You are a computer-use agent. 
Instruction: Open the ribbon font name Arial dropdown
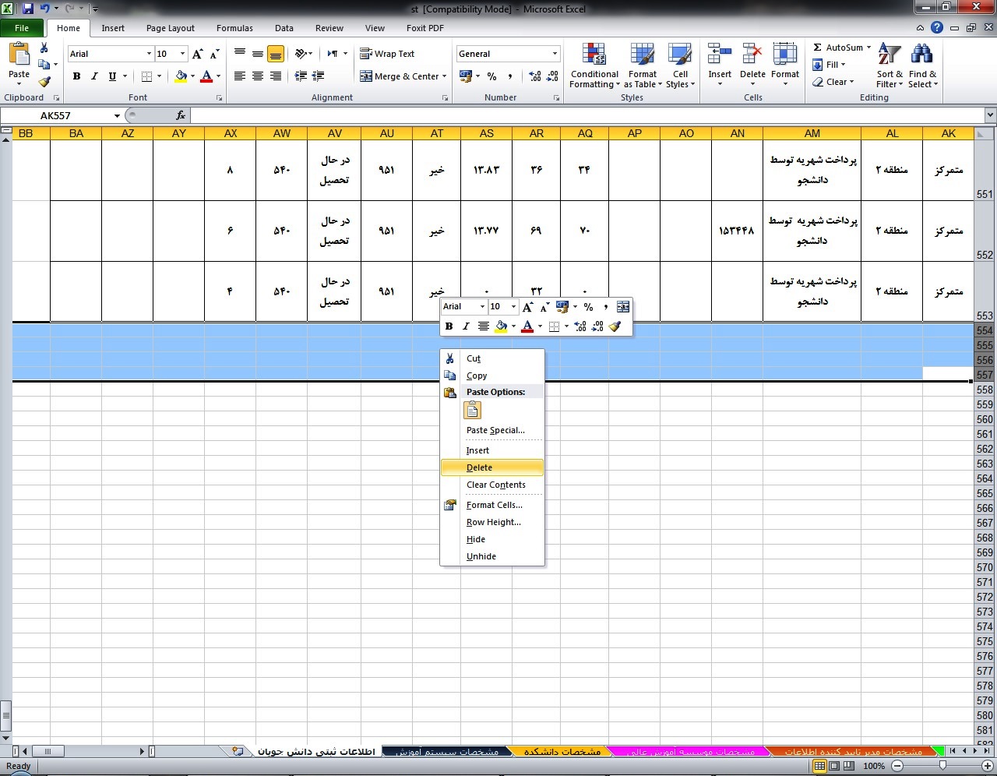click(x=149, y=54)
